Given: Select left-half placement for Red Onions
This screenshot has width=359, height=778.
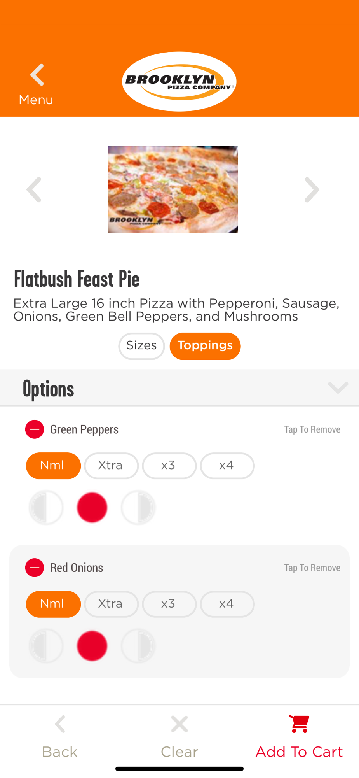Looking at the screenshot, I should (46, 646).
